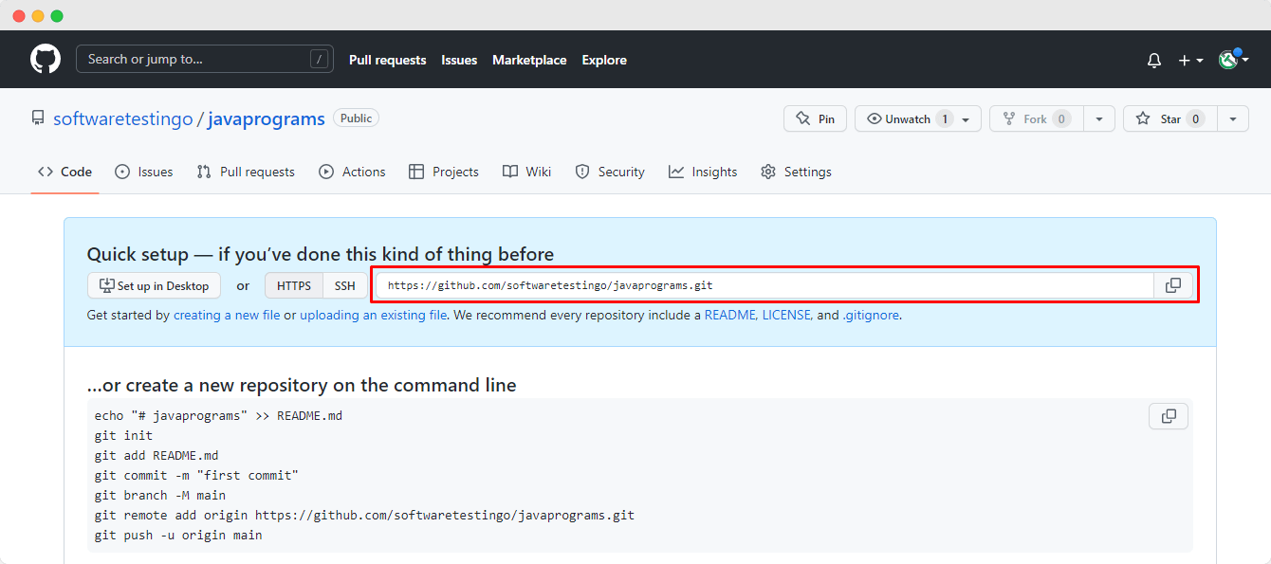Screen dimensions: 1271x564
Task: Click Set up in Desktop button
Action: coord(154,285)
